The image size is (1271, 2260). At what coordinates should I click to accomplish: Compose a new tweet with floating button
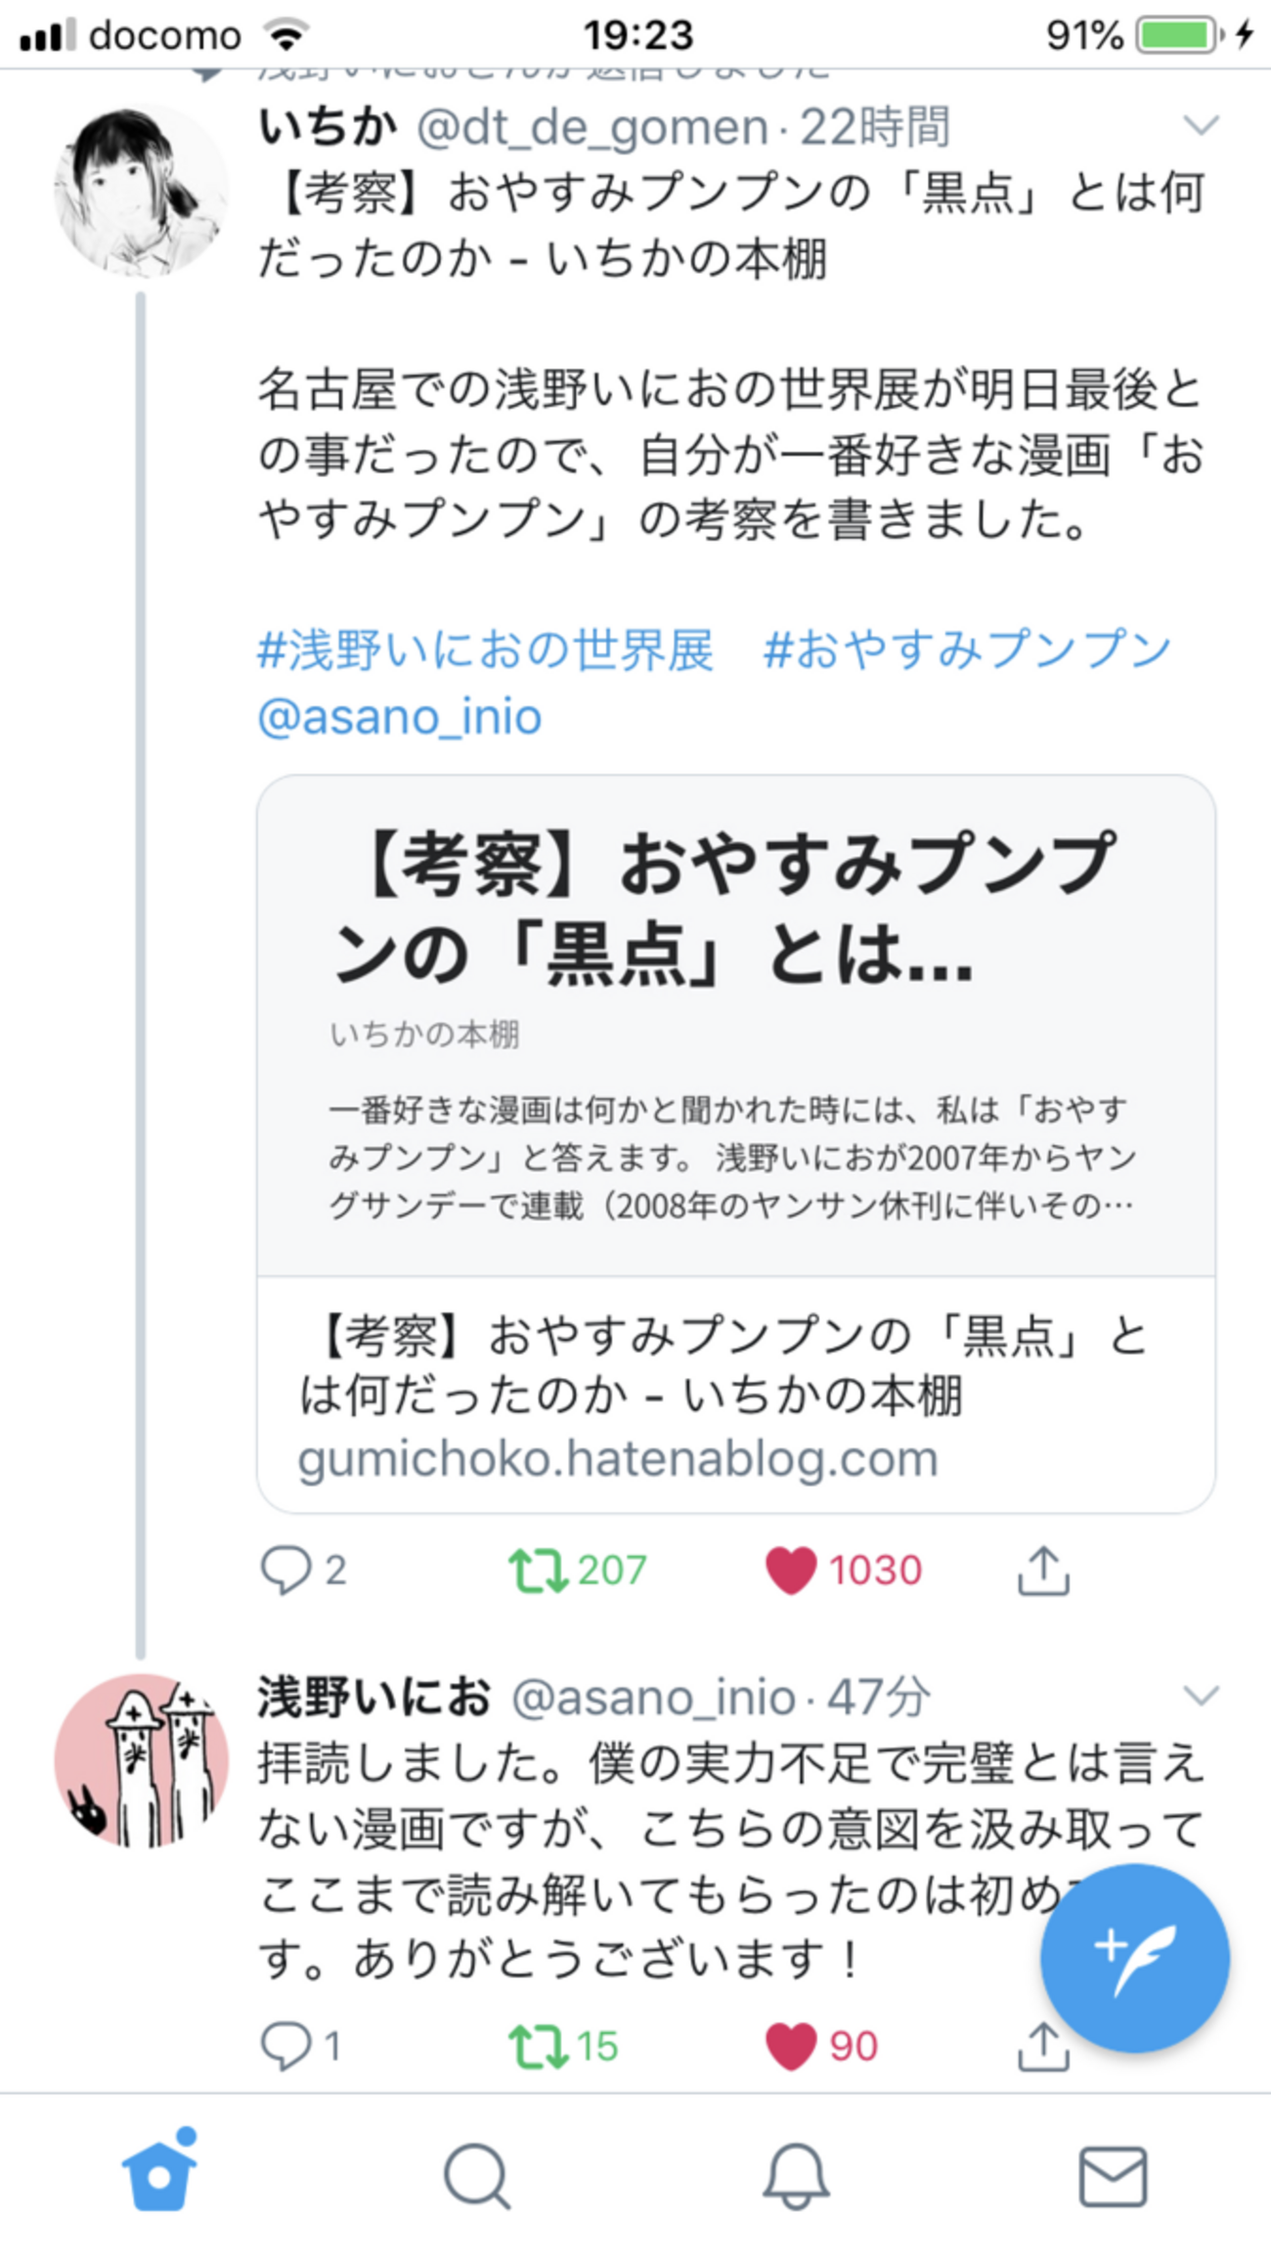[x=1134, y=1958]
